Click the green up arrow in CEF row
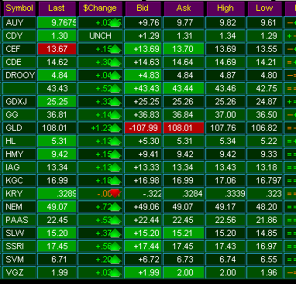 pyautogui.click(x=115, y=49)
